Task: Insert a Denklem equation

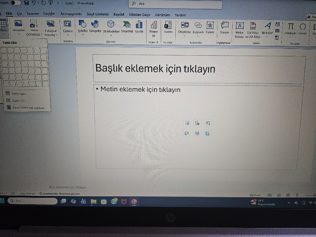Action: tap(290, 30)
